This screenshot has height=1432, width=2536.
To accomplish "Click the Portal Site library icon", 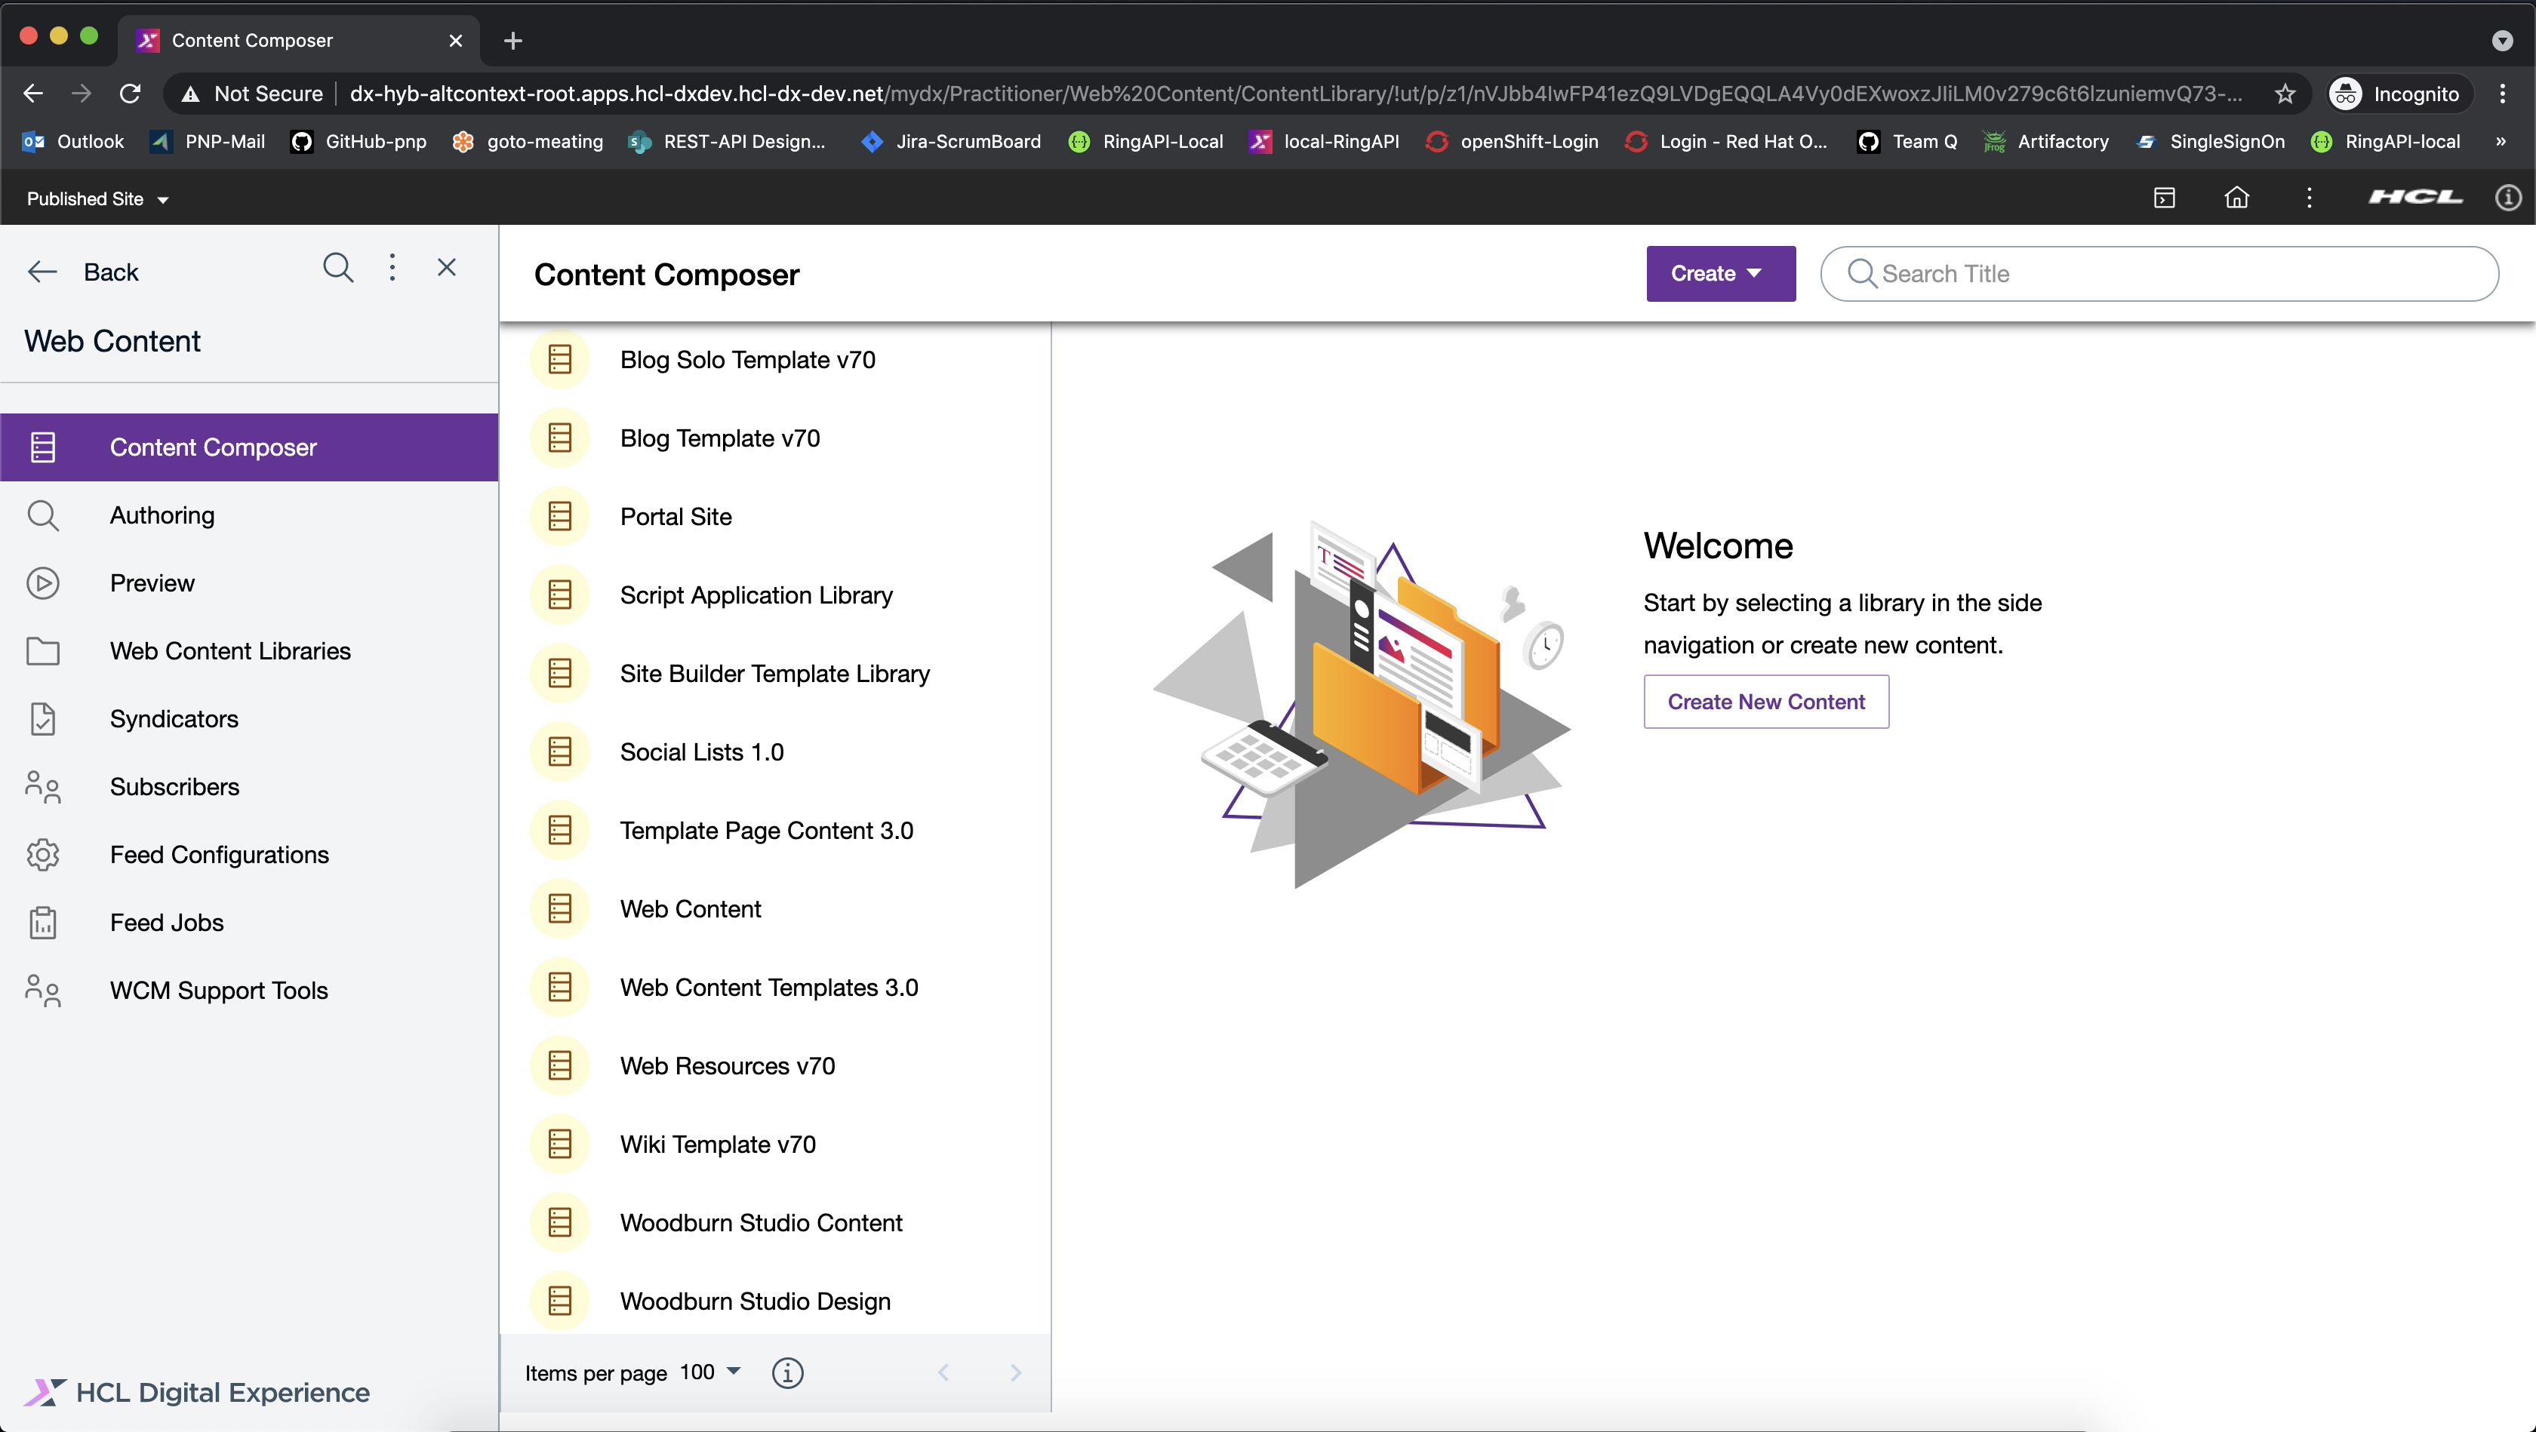I will [559, 517].
